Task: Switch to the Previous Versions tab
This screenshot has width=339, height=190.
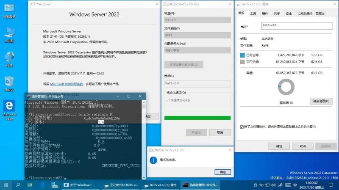Action: 305,14
